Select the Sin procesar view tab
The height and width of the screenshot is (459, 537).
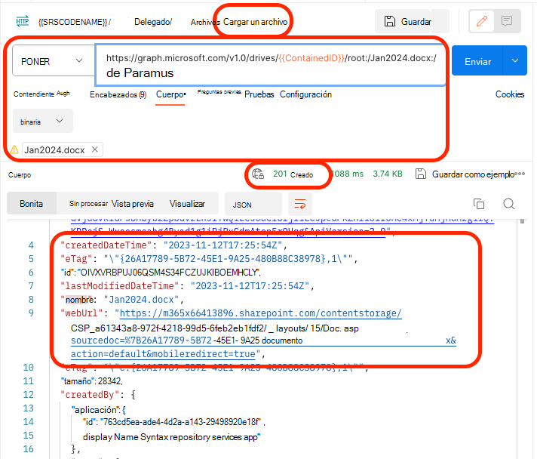(88, 204)
